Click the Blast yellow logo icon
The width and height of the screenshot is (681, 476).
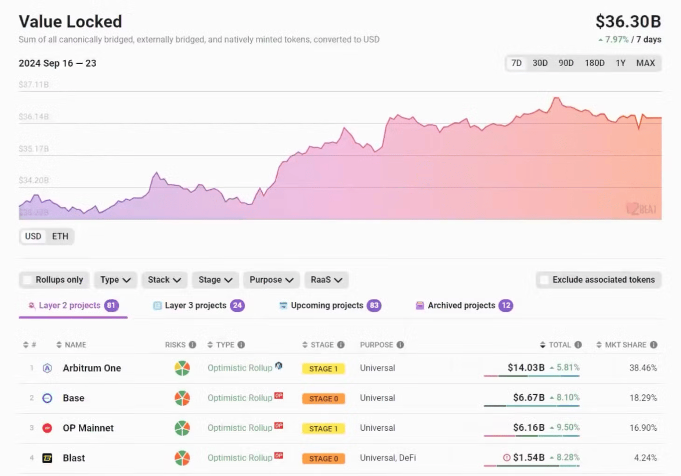coord(47,458)
